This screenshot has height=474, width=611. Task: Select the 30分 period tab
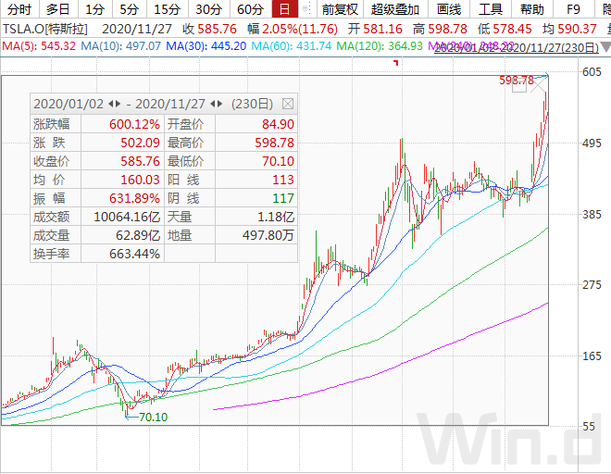tap(208, 9)
